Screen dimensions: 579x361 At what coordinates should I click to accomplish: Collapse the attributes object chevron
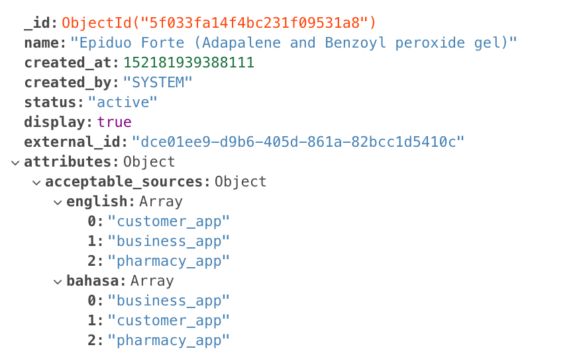pos(15,163)
